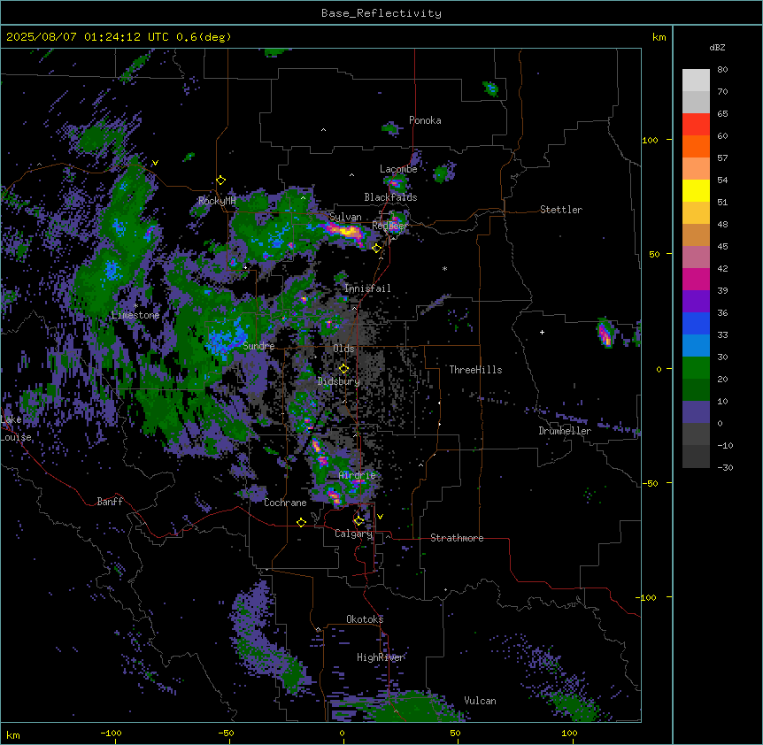Click the Base_Reflectivity title
763x745 pixels.
381,13
